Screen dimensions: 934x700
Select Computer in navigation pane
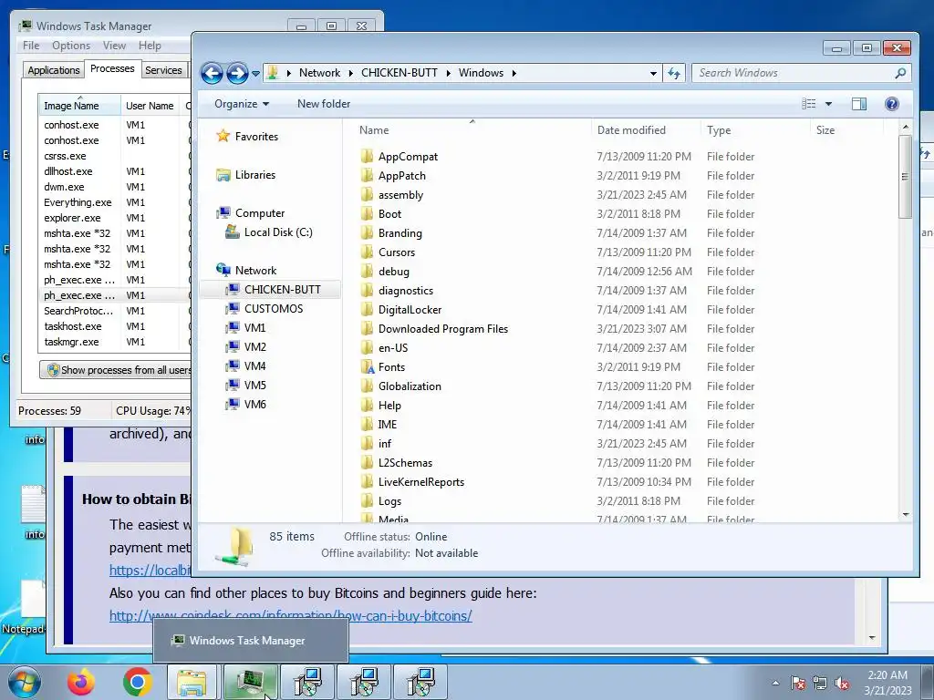click(260, 212)
